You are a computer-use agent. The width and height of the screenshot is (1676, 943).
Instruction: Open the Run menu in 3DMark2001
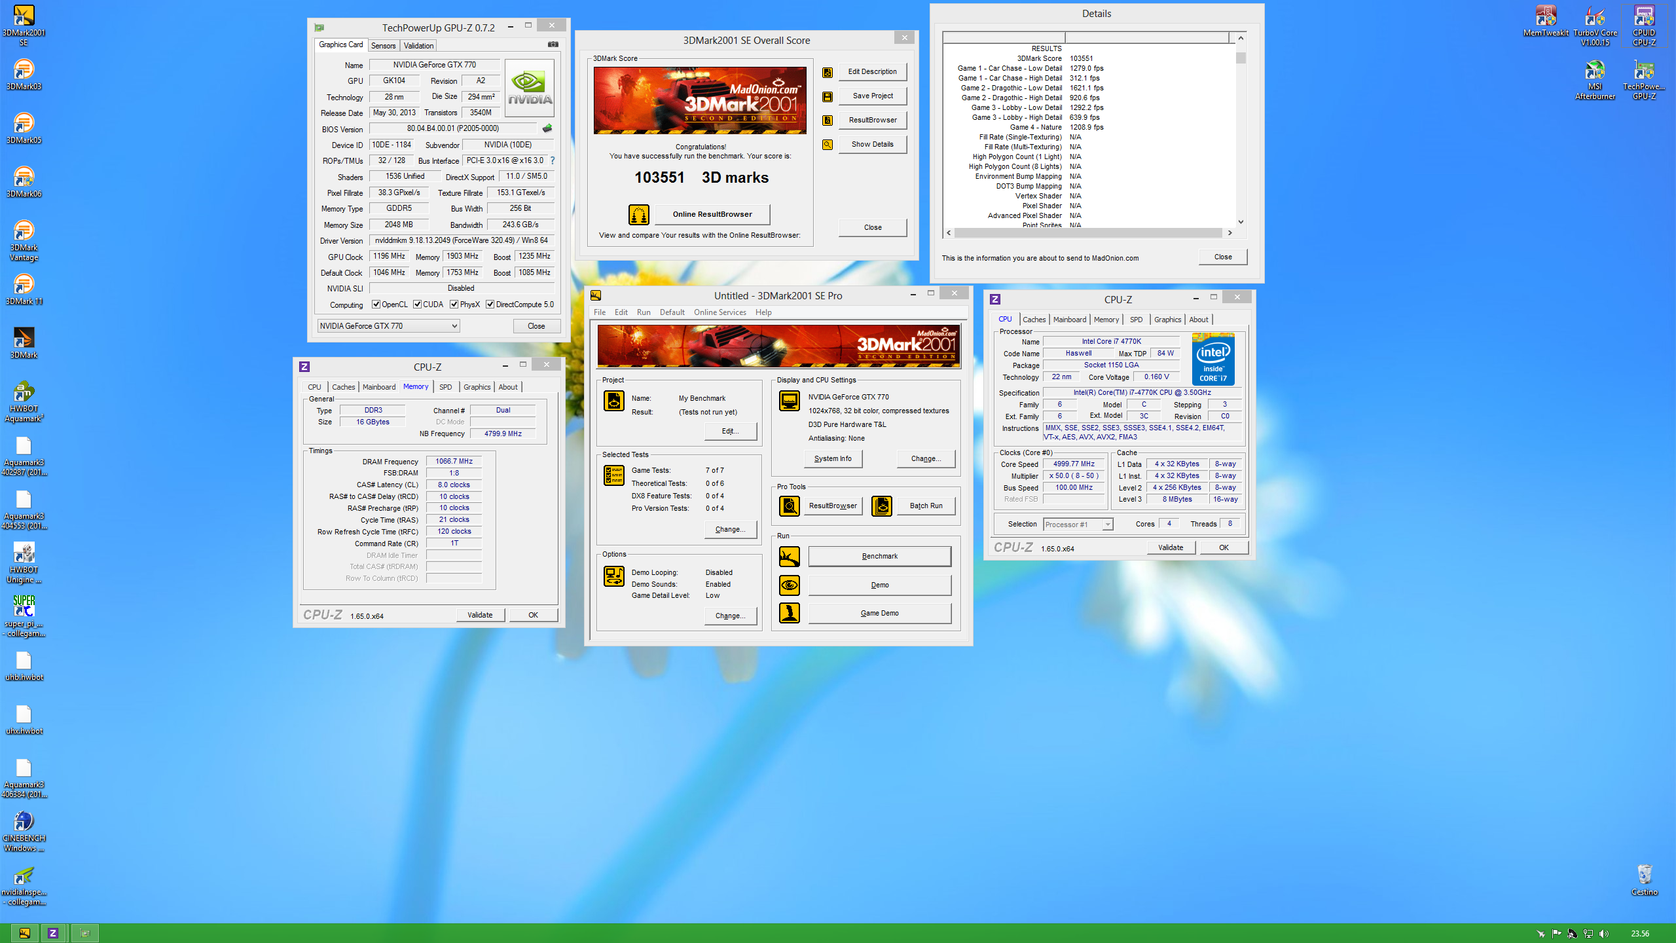coord(644,312)
